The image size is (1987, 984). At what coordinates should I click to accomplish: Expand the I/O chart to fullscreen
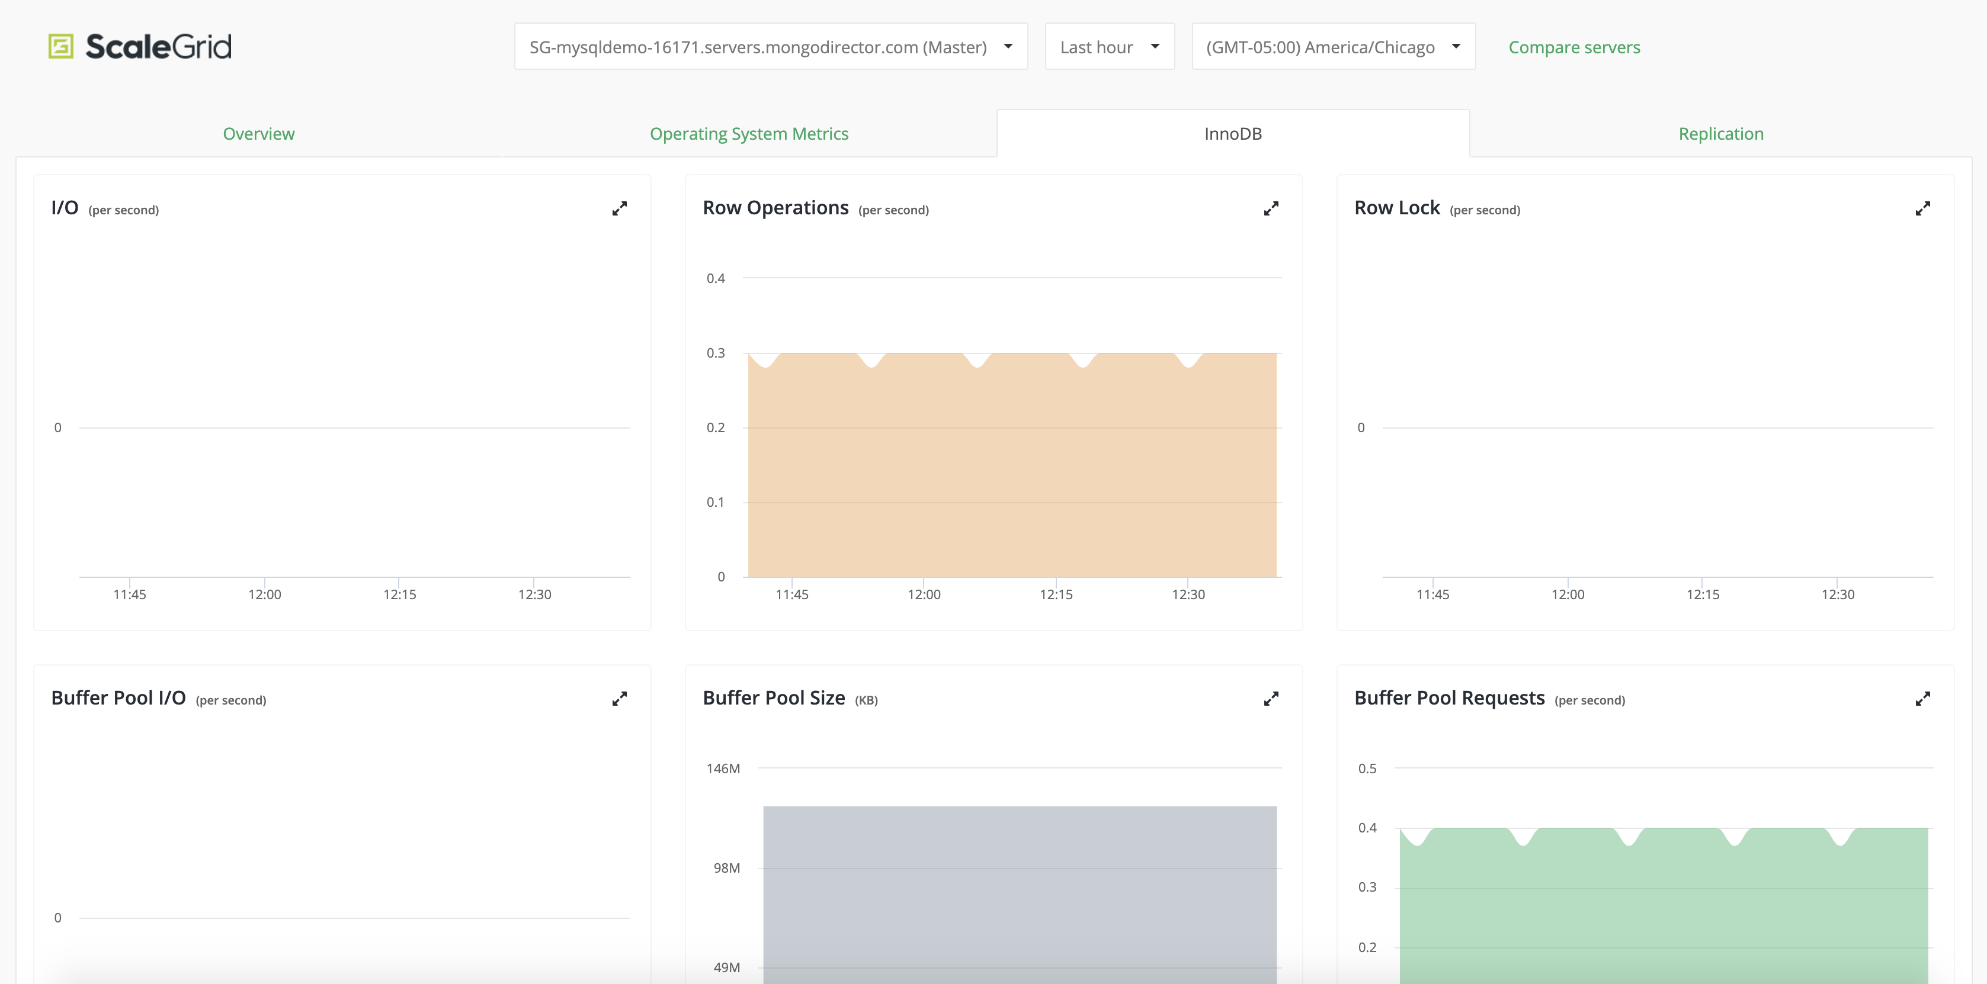pos(620,208)
